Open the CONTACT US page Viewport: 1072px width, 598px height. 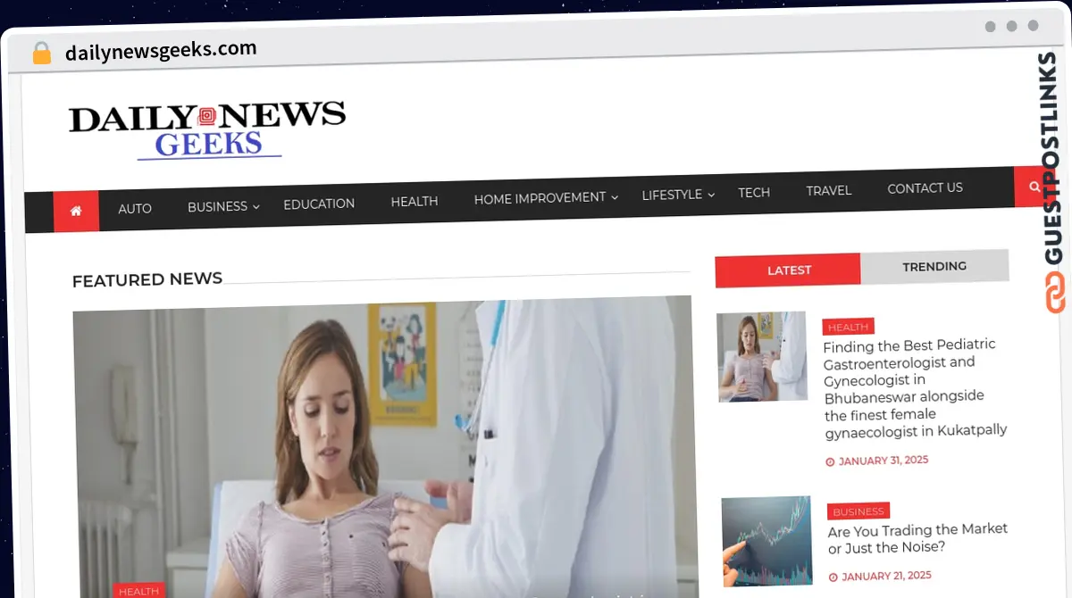[x=925, y=187]
